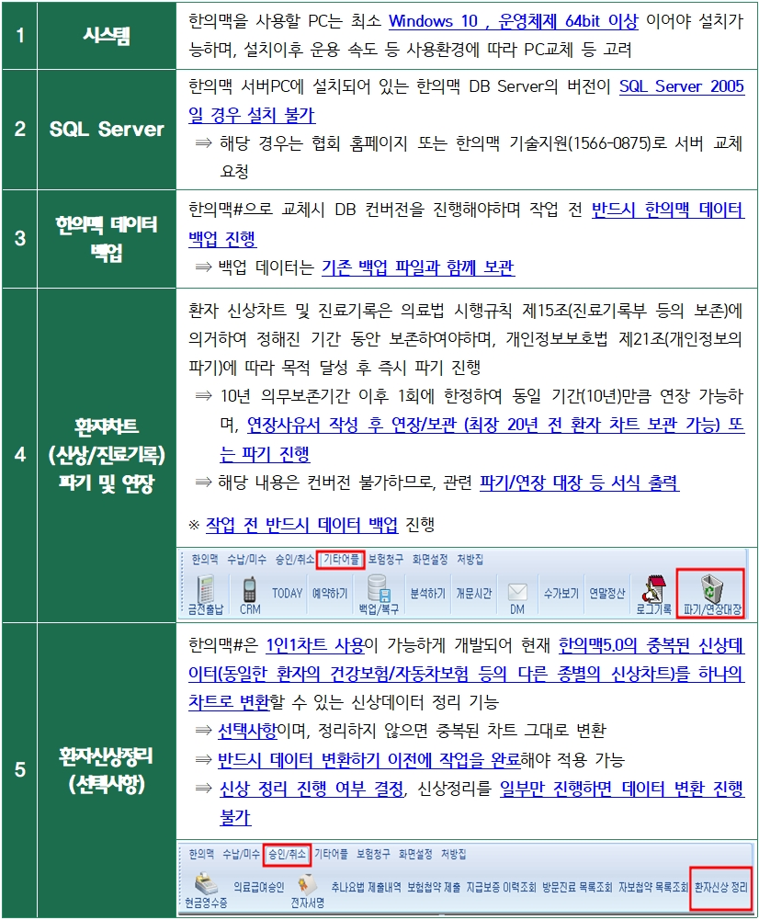Click the '환자신상정리 (선택사항)' header cell
The height and width of the screenshot is (920, 759).
(107, 769)
